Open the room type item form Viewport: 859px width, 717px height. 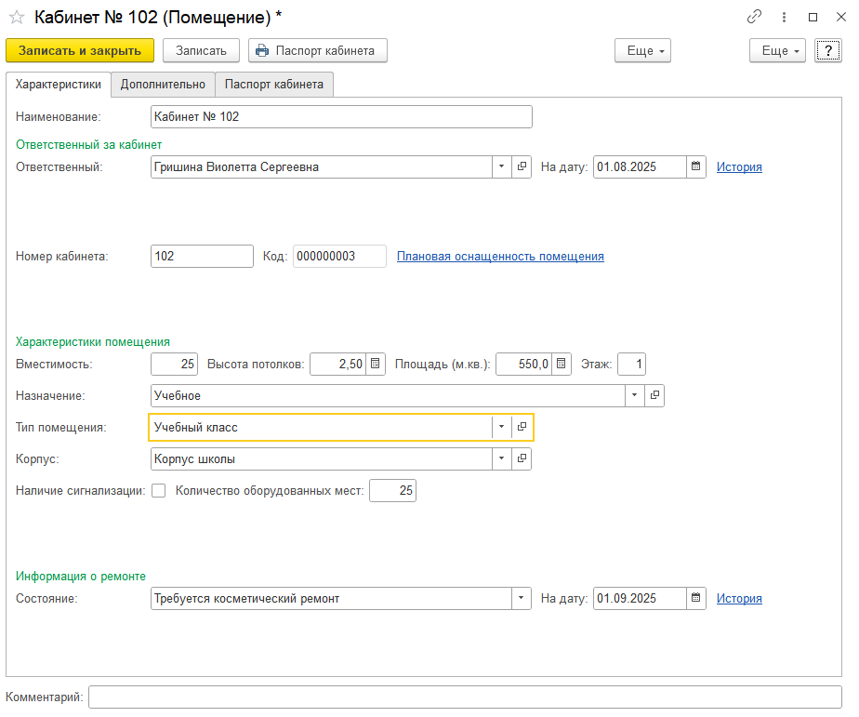pyautogui.click(x=522, y=428)
